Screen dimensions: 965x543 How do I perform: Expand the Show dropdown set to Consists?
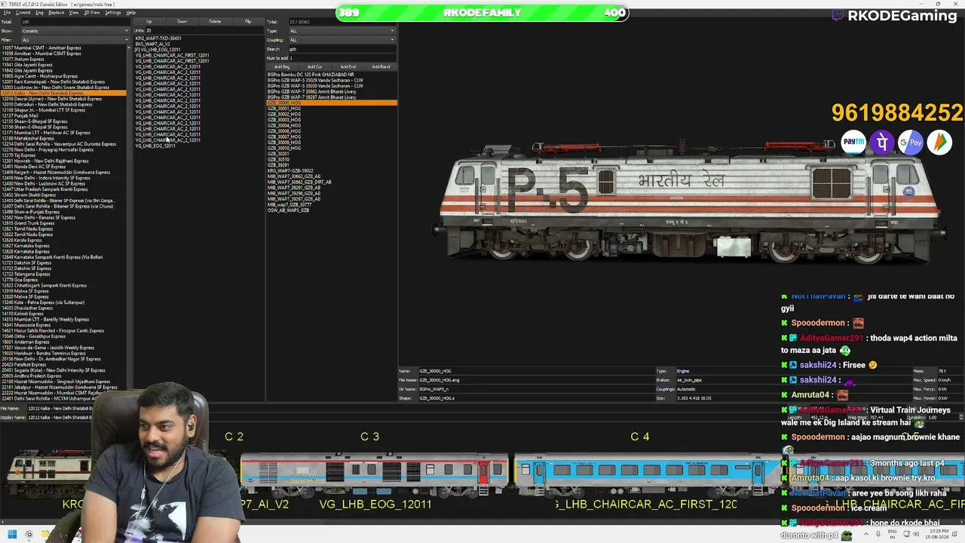[x=75, y=31]
